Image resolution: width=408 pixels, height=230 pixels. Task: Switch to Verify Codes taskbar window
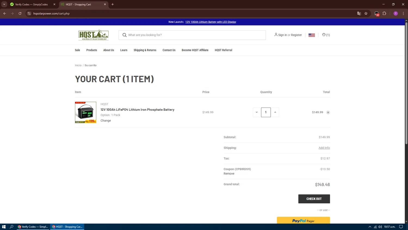click(x=33, y=227)
